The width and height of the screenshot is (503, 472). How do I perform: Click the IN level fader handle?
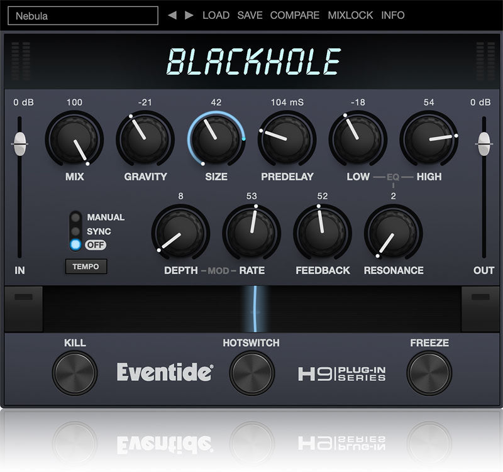pos(19,144)
